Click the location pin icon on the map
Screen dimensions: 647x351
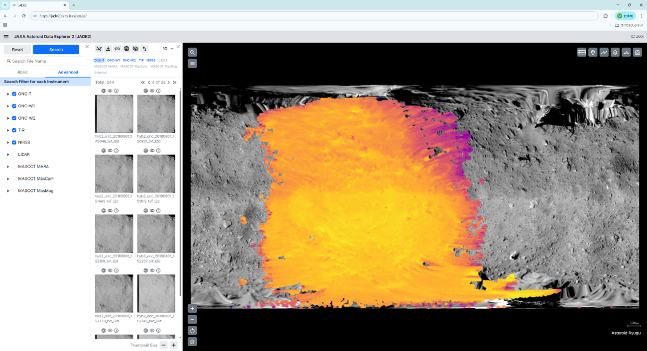click(x=593, y=52)
